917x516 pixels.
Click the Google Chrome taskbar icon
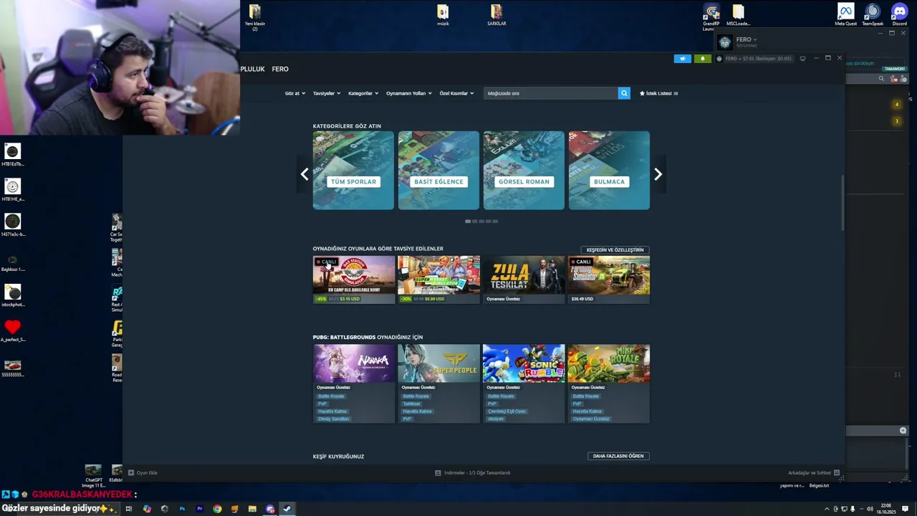217,509
